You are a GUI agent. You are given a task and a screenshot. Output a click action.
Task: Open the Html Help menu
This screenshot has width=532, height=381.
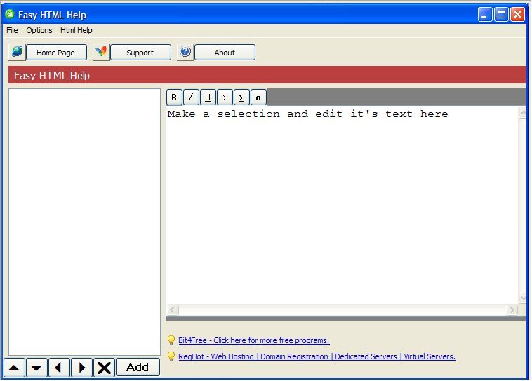point(76,30)
